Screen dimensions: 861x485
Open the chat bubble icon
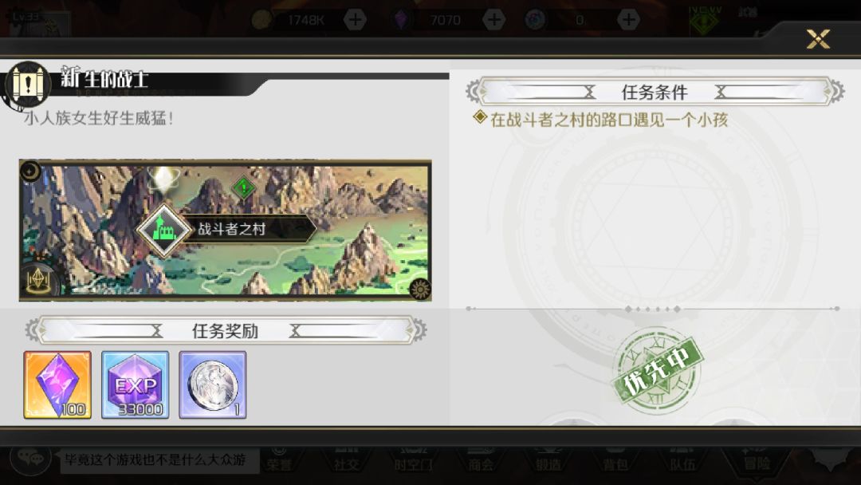point(31,457)
